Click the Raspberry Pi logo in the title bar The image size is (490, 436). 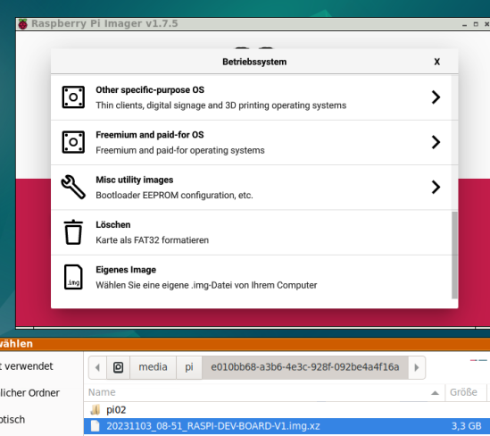(23, 24)
